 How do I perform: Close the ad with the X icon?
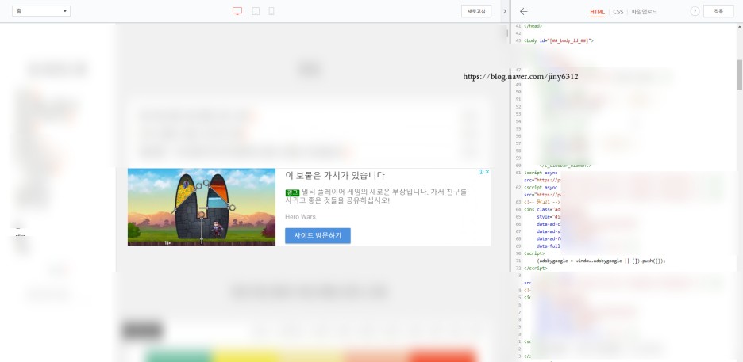pos(487,172)
